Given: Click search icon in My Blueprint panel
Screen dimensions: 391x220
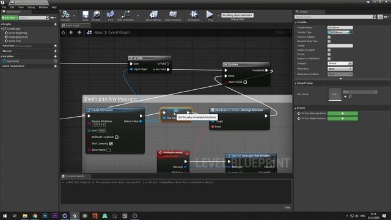Looking at the screenshot, I should [48, 18].
